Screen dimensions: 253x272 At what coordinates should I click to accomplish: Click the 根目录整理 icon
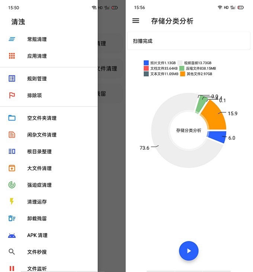[x=12, y=151]
